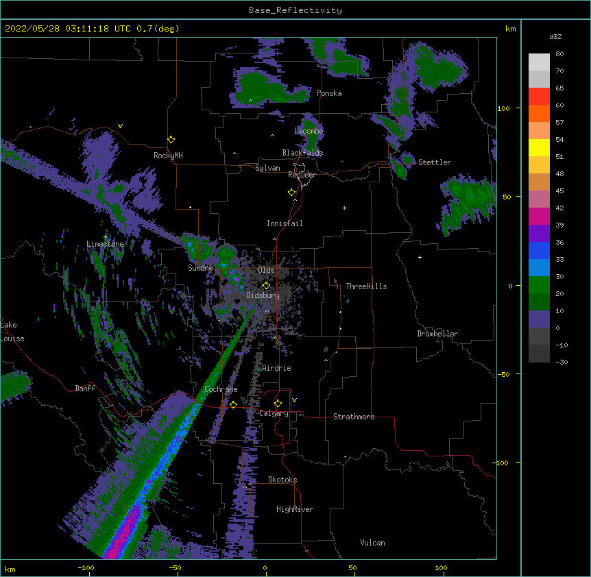Select the purple 39 dBZ legend swatch

[539, 233]
